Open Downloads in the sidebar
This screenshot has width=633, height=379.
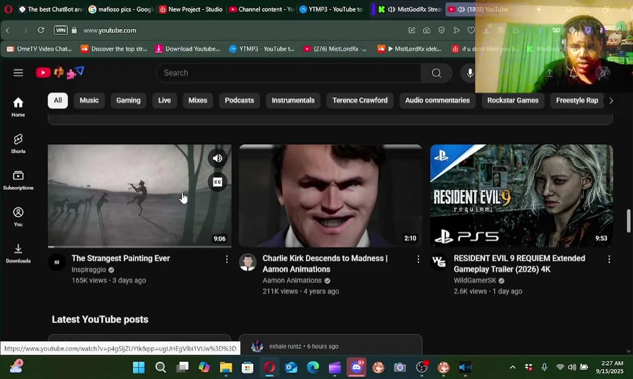pyautogui.click(x=18, y=253)
